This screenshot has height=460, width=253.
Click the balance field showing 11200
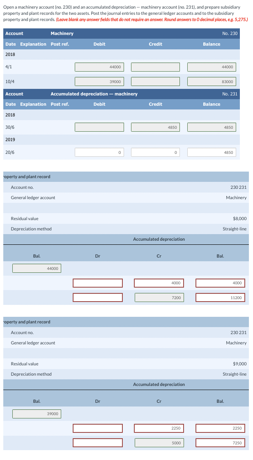(221, 297)
